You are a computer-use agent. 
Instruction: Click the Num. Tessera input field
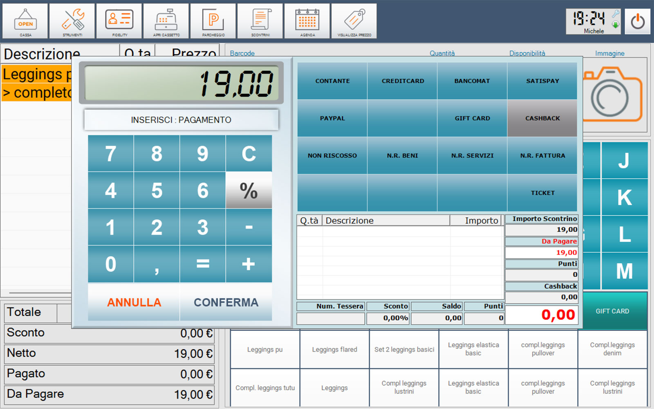click(x=331, y=318)
